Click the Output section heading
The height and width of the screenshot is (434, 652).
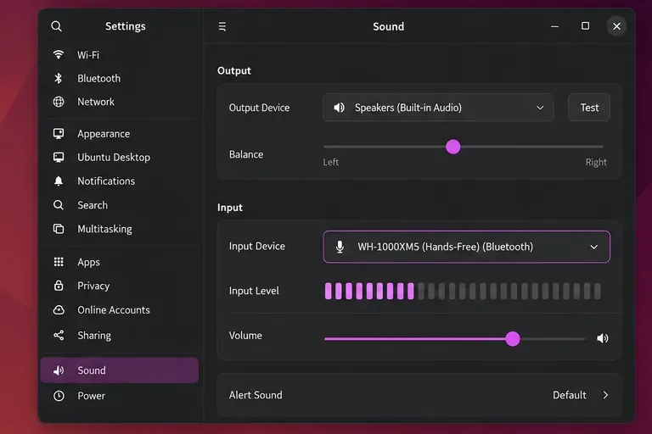pos(234,70)
